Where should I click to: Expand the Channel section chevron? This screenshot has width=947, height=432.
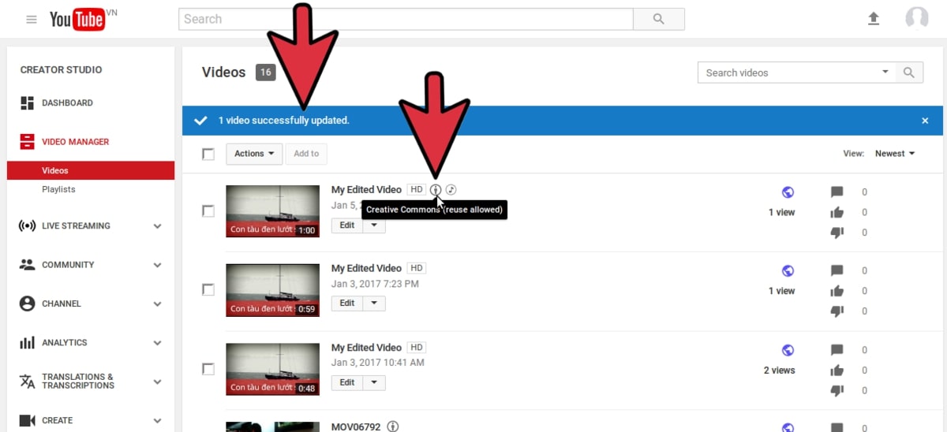157,304
